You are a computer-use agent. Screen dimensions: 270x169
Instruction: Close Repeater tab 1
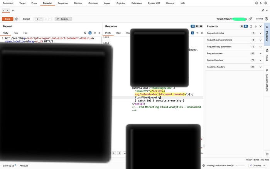[8, 10]
